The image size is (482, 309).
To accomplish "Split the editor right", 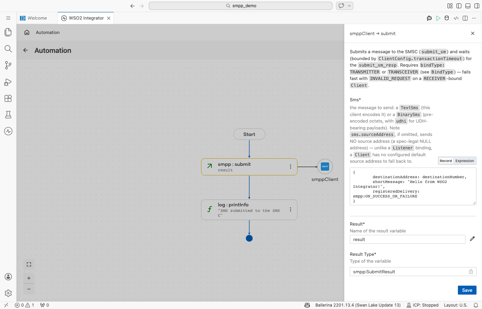I will point(465,18).
